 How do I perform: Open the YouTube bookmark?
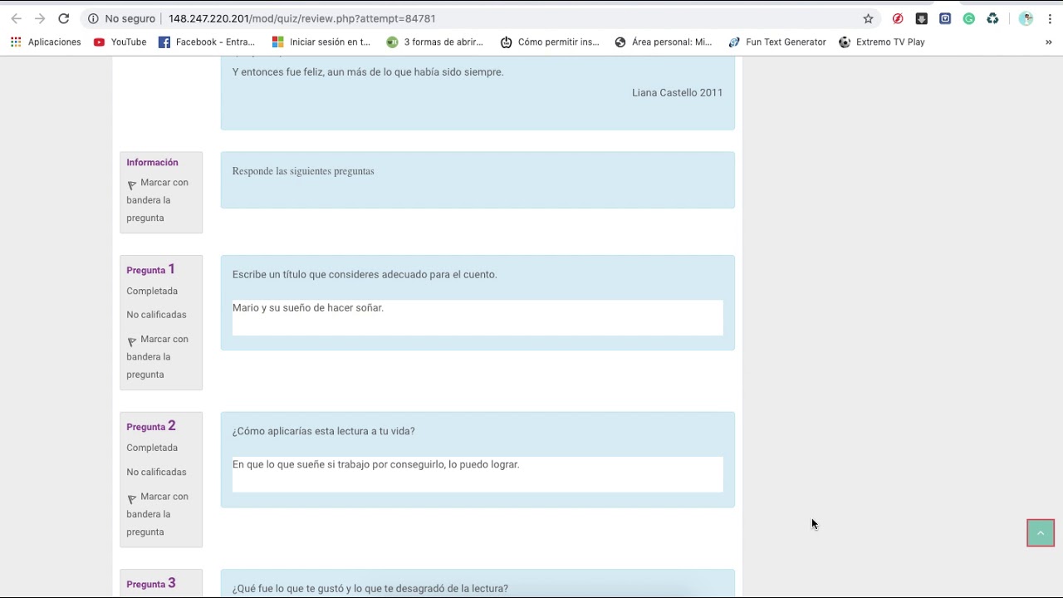[x=120, y=42]
